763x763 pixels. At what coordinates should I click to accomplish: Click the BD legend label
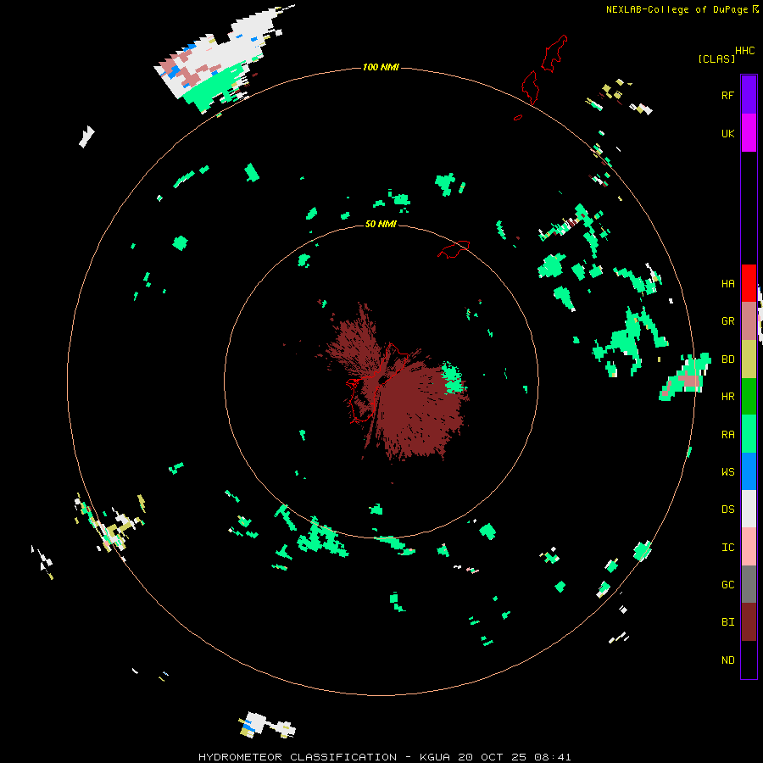727,359
